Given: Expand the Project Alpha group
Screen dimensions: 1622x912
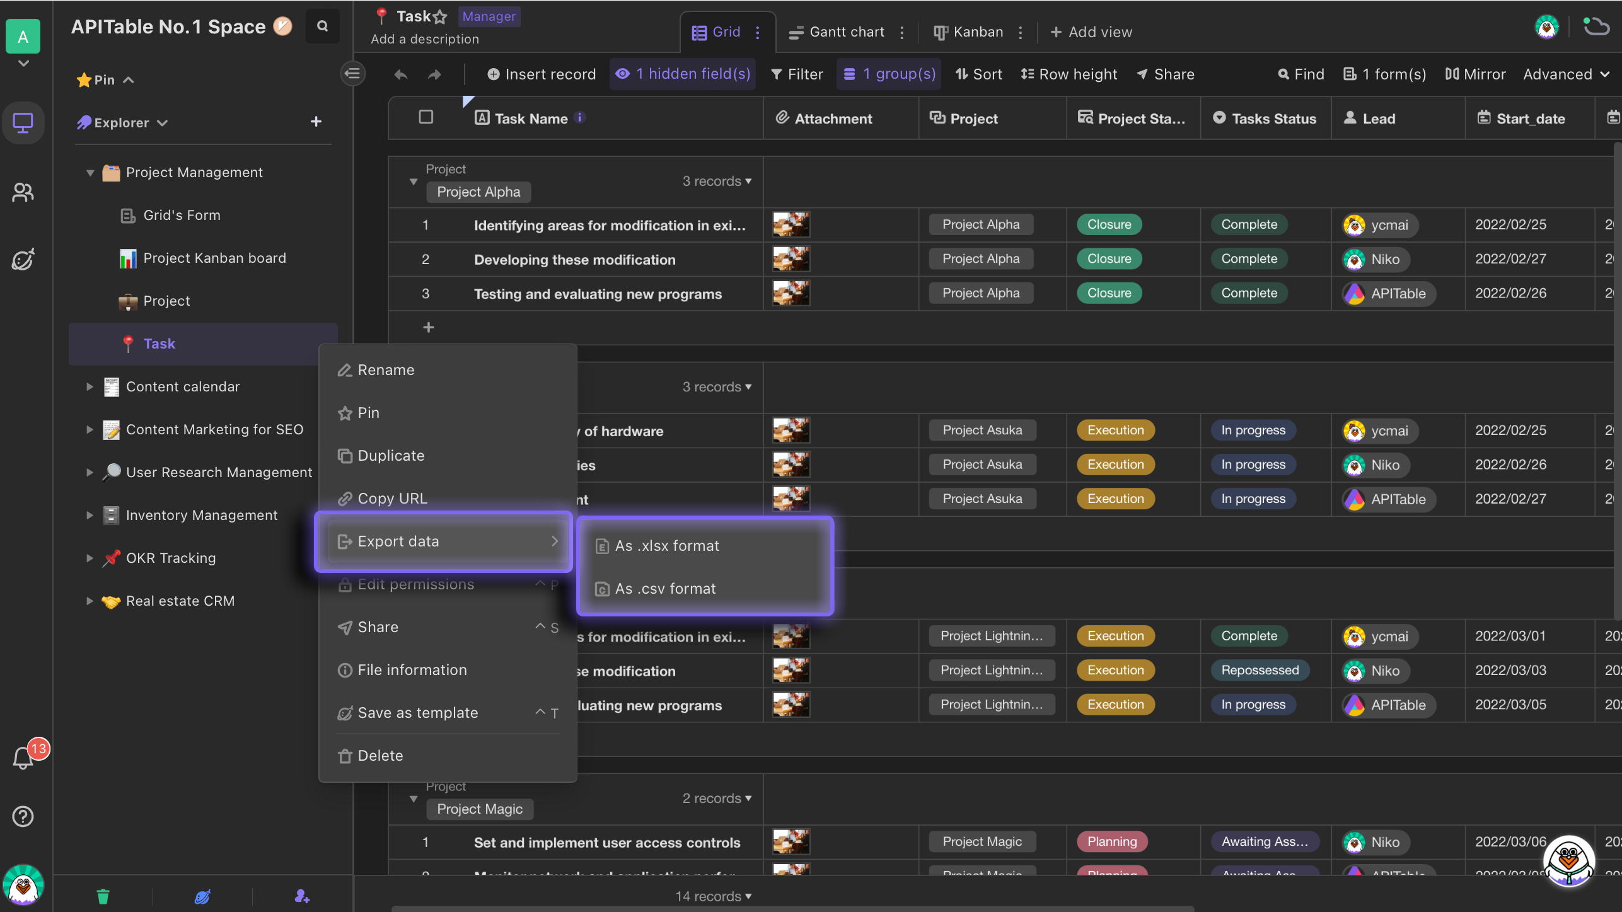Looking at the screenshot, I should [x=412, y=179].
